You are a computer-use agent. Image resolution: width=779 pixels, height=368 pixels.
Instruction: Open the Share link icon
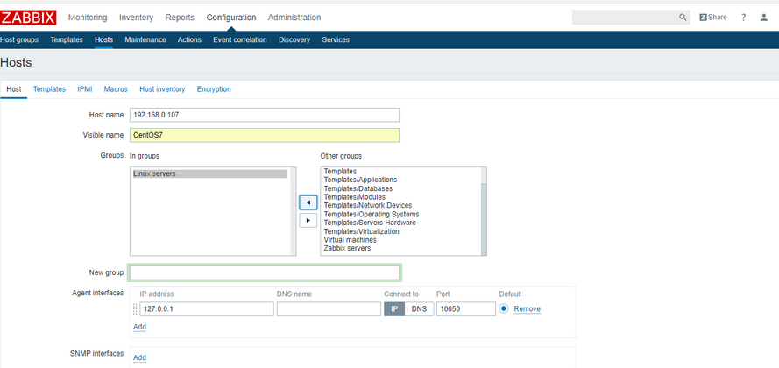[x=713, y=18]
